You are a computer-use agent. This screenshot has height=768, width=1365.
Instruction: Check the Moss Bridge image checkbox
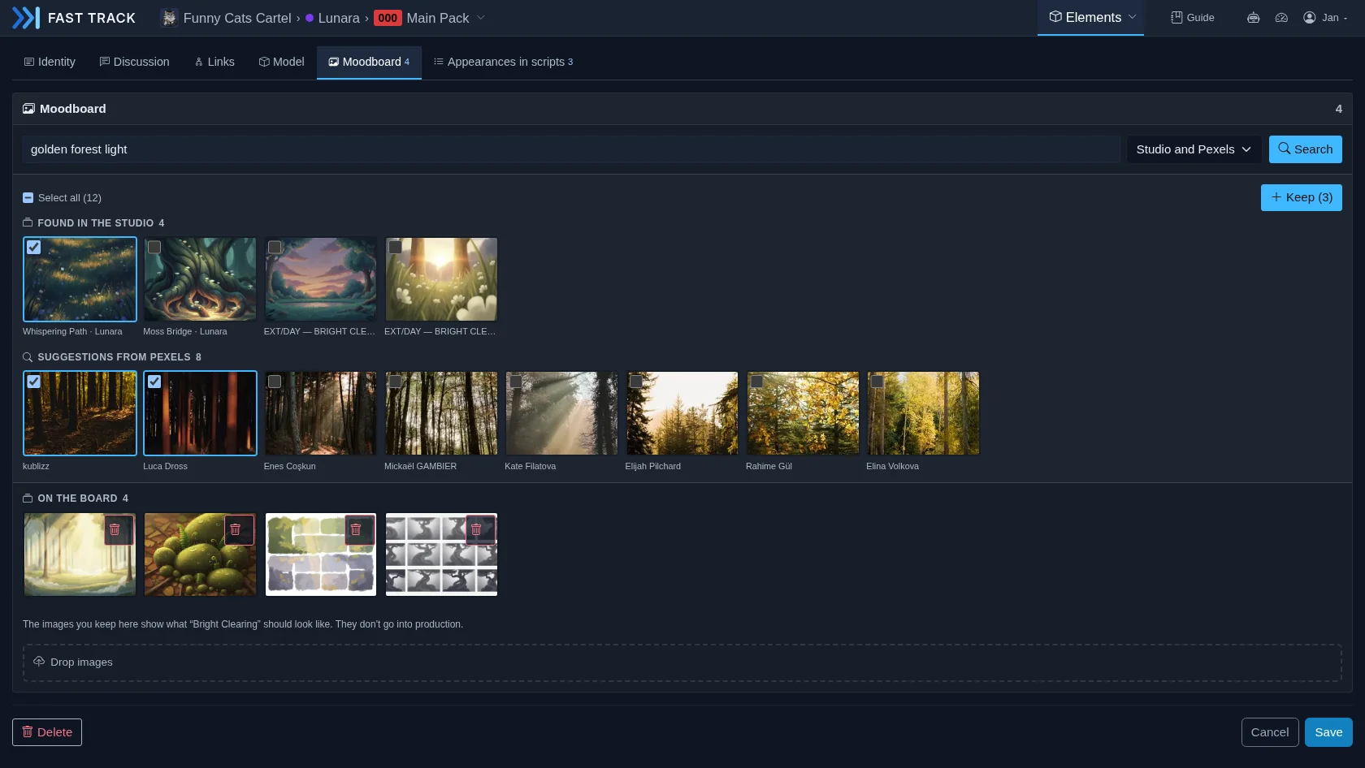[x=154, y=247]
